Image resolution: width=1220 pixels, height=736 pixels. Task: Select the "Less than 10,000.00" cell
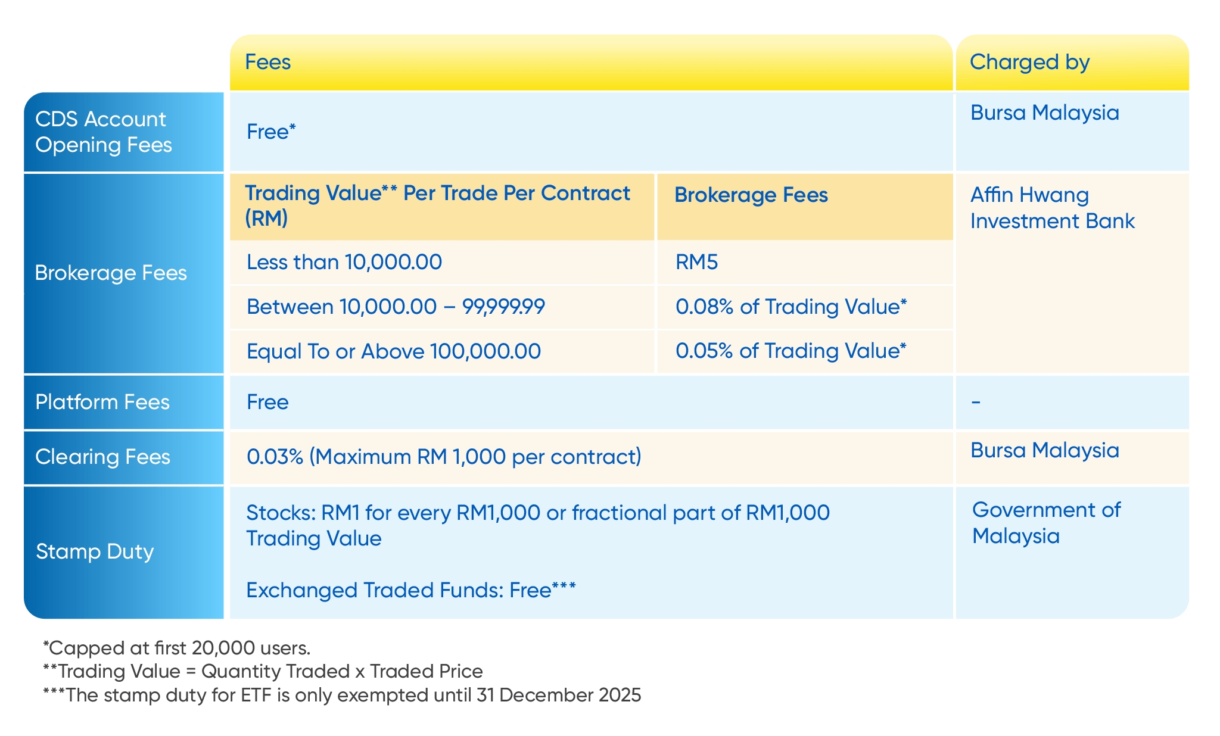(x=344, y=262)
